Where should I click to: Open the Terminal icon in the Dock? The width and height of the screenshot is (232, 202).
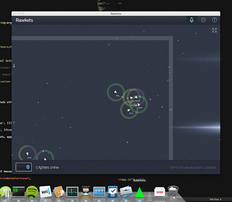point(19,192)
